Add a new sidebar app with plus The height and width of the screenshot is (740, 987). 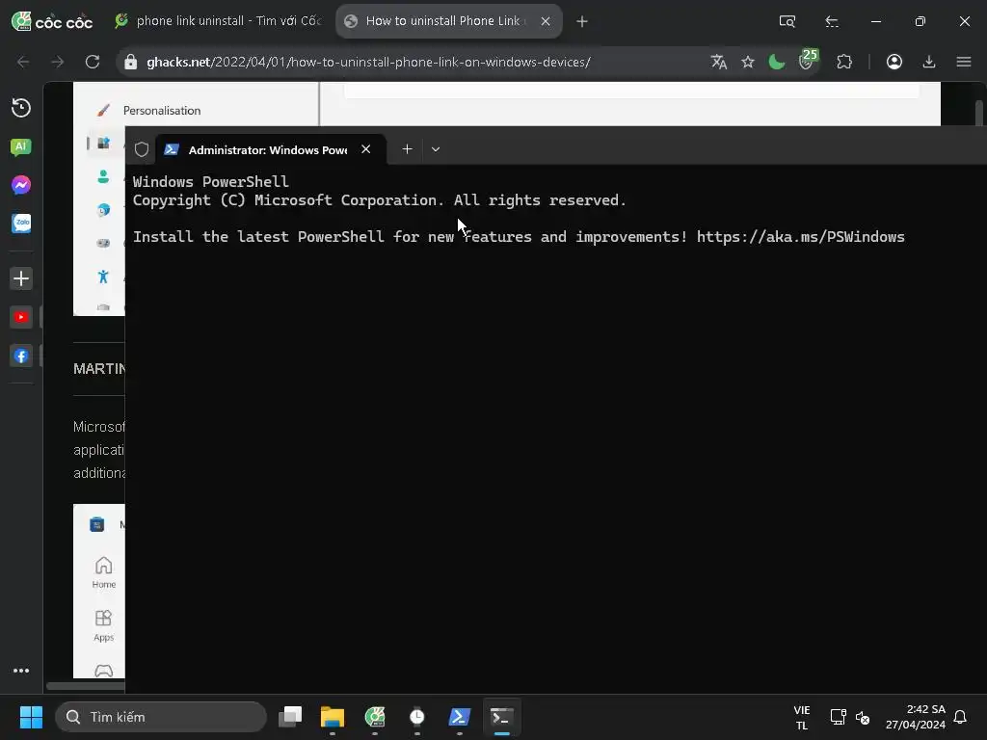click(21, 278)
